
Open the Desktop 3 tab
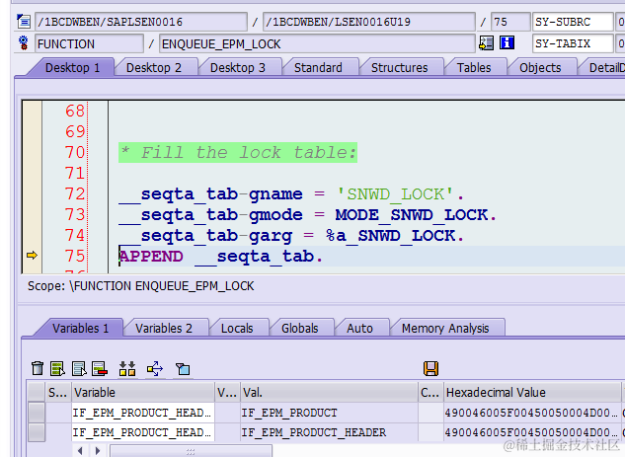(238, 68)
